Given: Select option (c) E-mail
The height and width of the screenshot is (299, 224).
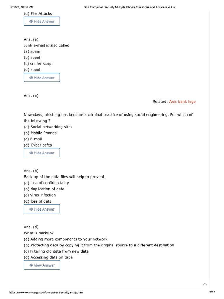Looking at the screenshot, I should pyautogui.click(x=33, y=139).
